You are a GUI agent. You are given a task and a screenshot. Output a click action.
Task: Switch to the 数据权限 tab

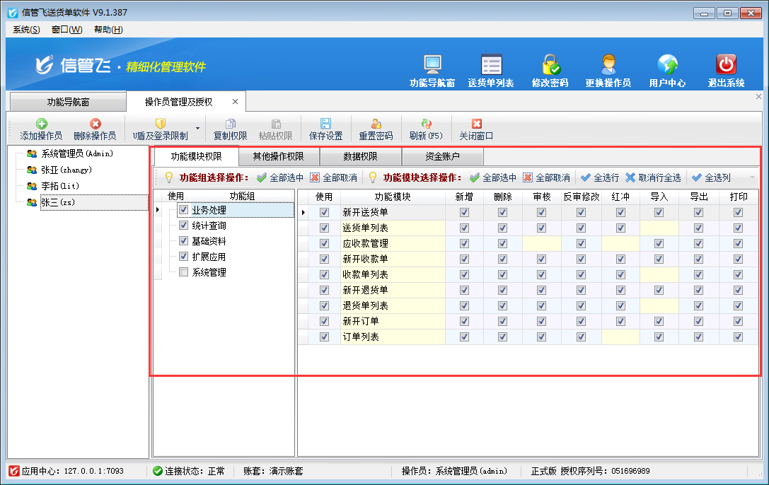360,156
